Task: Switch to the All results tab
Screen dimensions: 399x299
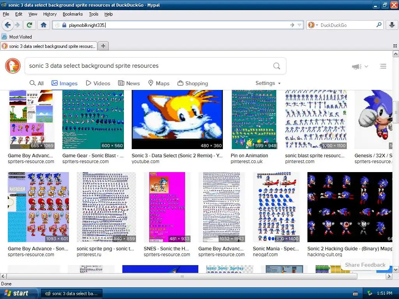Action: 37,83
